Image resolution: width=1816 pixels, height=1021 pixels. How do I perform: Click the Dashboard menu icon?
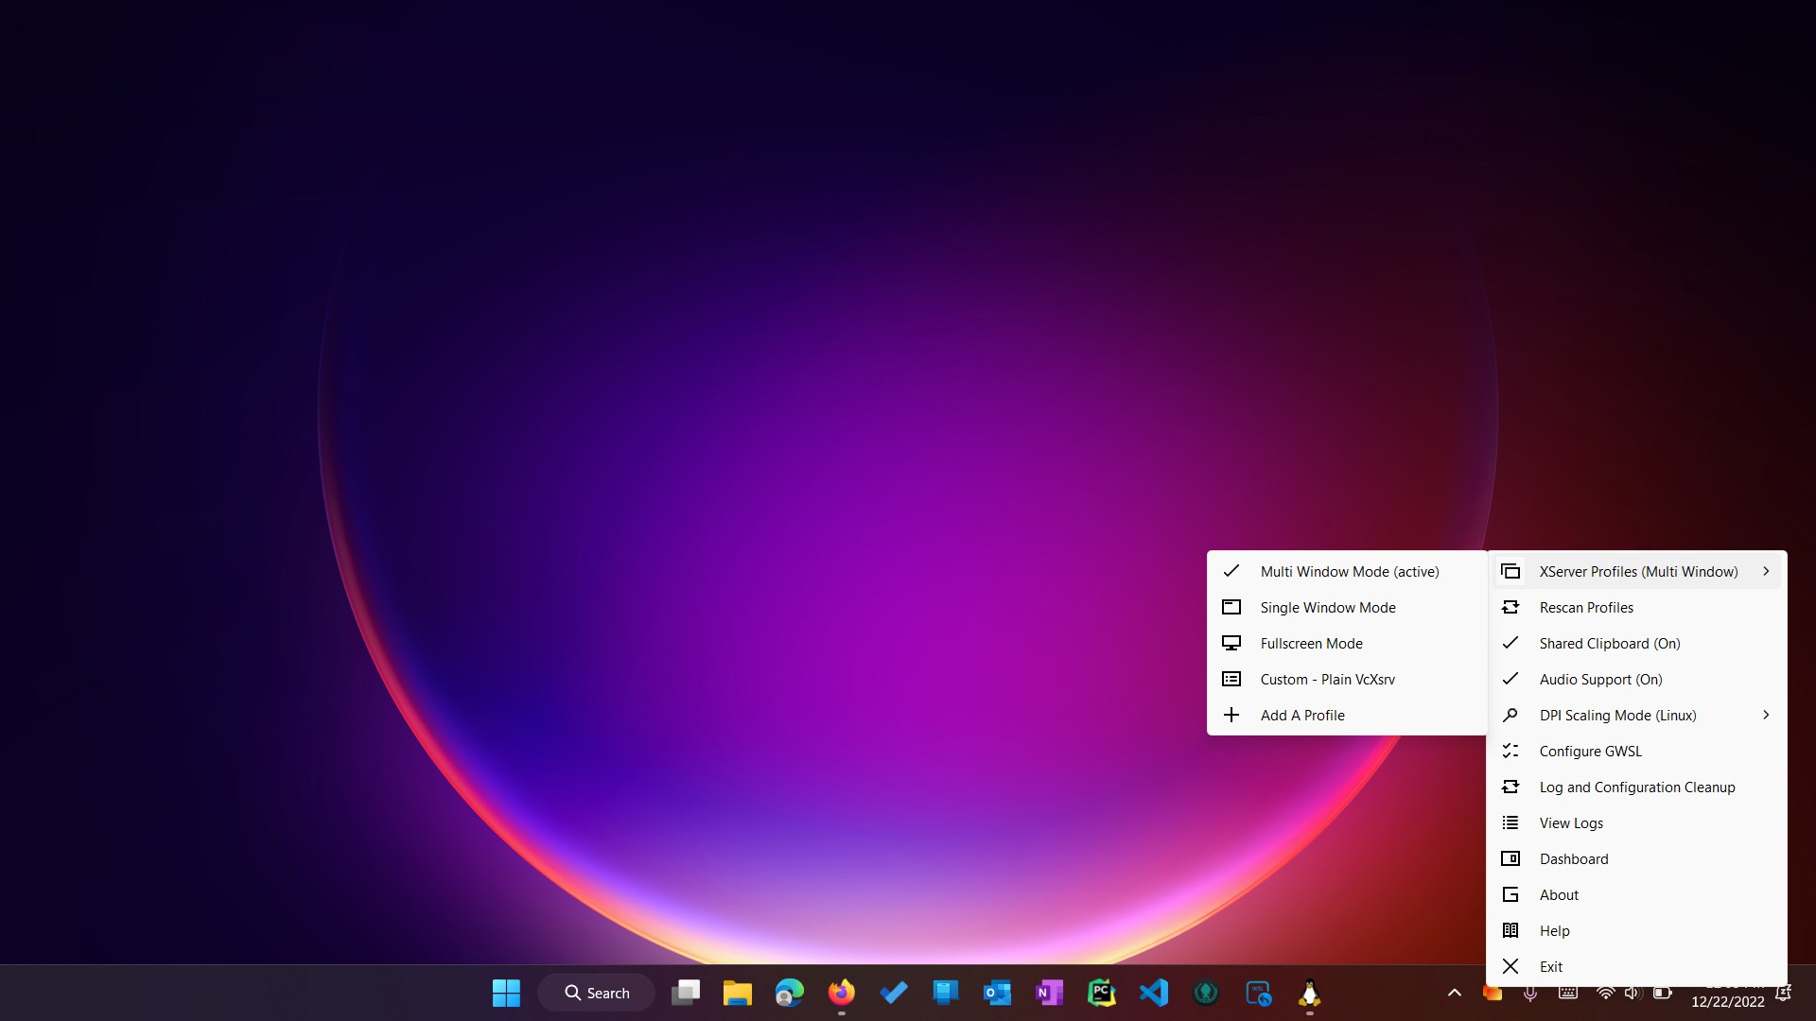[x=1510, y=858]
